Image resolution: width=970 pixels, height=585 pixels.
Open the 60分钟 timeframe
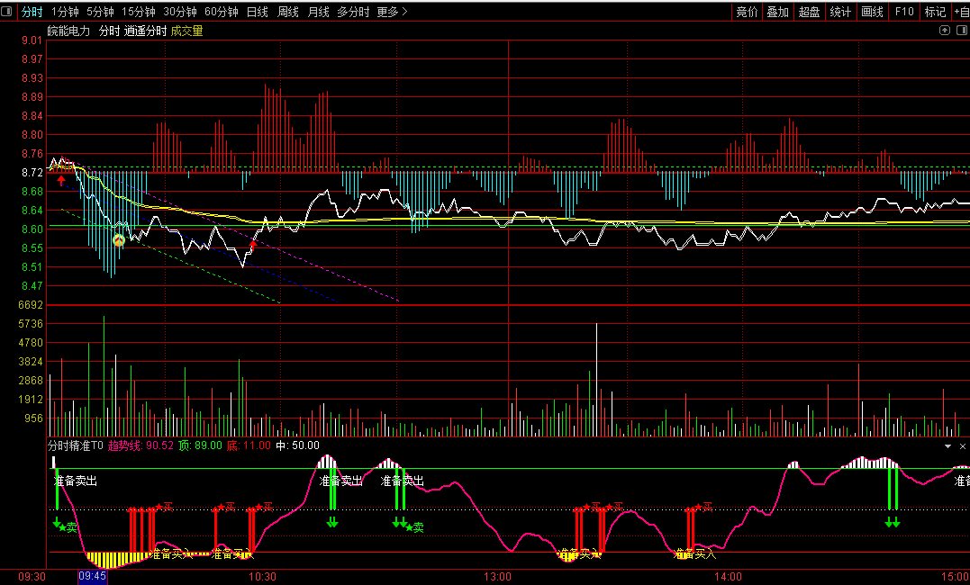pos(221,12)
